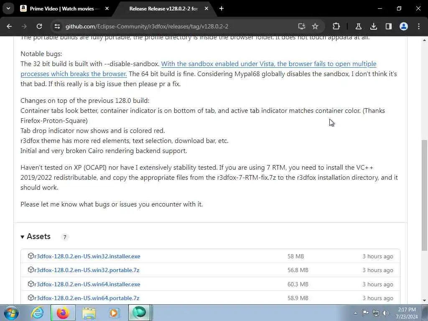The height and width of the screenshot is (321, 428).
Task: Bookmark this page with the star
Action: point(315,26)
